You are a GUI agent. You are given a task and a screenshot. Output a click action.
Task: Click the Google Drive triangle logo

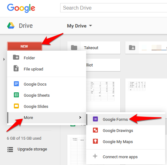[x=11, y=26]
